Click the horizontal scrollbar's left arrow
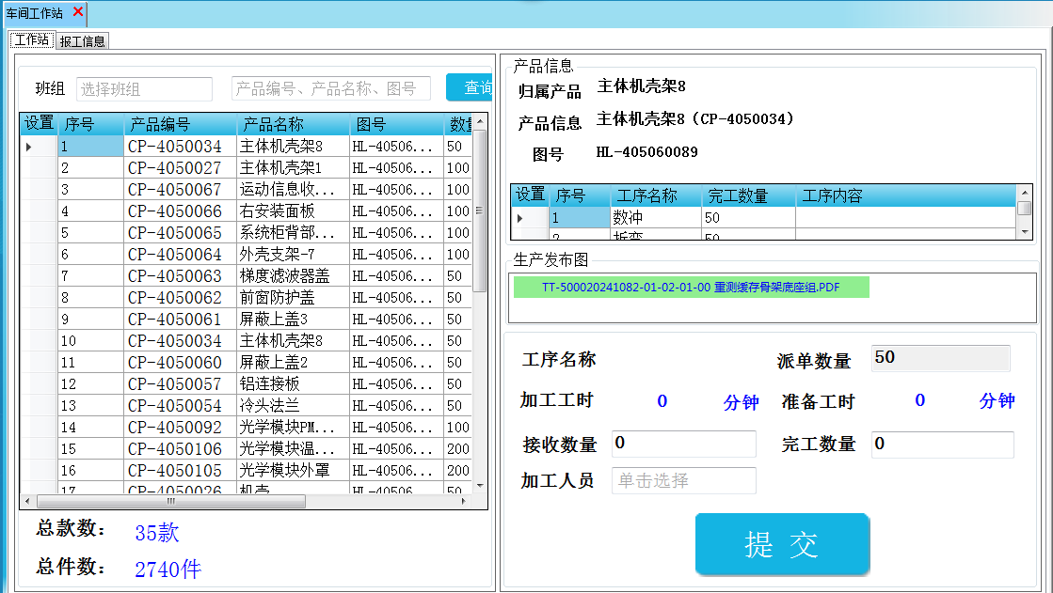 27,502
